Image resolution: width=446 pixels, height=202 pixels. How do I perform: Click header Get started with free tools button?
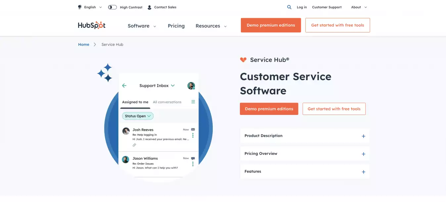tap(337, 25)
